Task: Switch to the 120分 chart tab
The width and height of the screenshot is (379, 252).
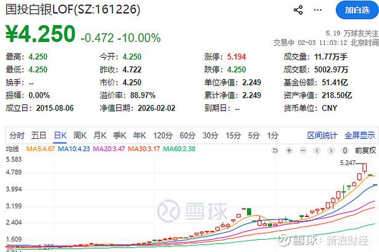Action: coord(163,135)
